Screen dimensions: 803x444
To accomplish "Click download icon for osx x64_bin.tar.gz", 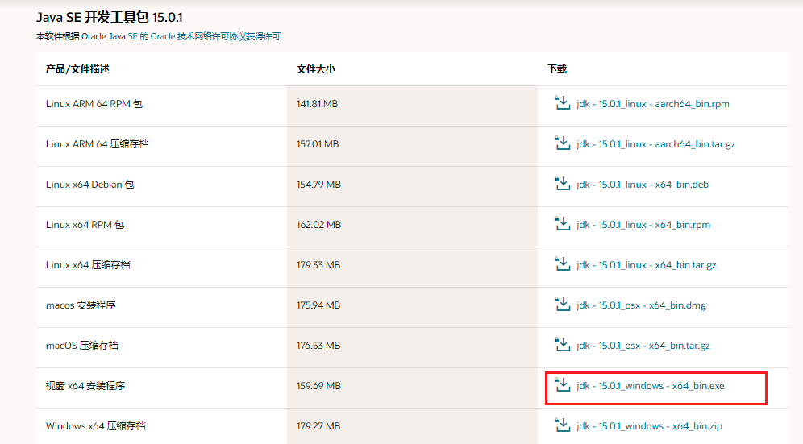I will [x=562, y=345].
